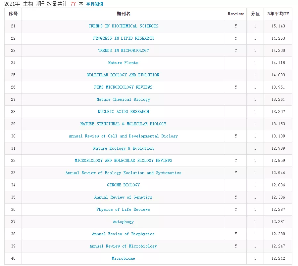Click MOLECULAR BIOLOGY AND EVOLUTION link
The width and height of the screenshot is (298, 266).
(123, 75)
